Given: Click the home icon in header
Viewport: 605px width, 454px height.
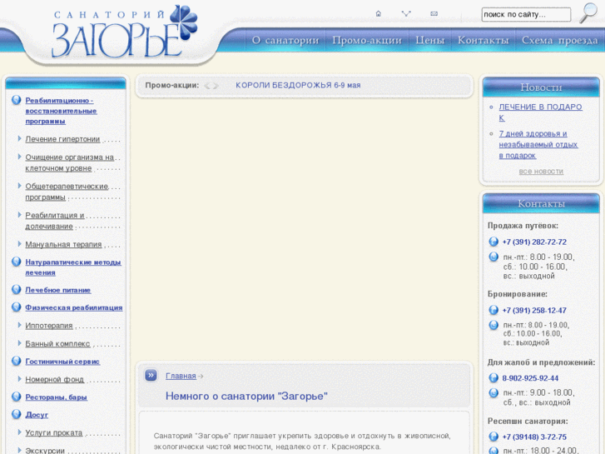Looking at the screenshot, I should pos(378,13).
